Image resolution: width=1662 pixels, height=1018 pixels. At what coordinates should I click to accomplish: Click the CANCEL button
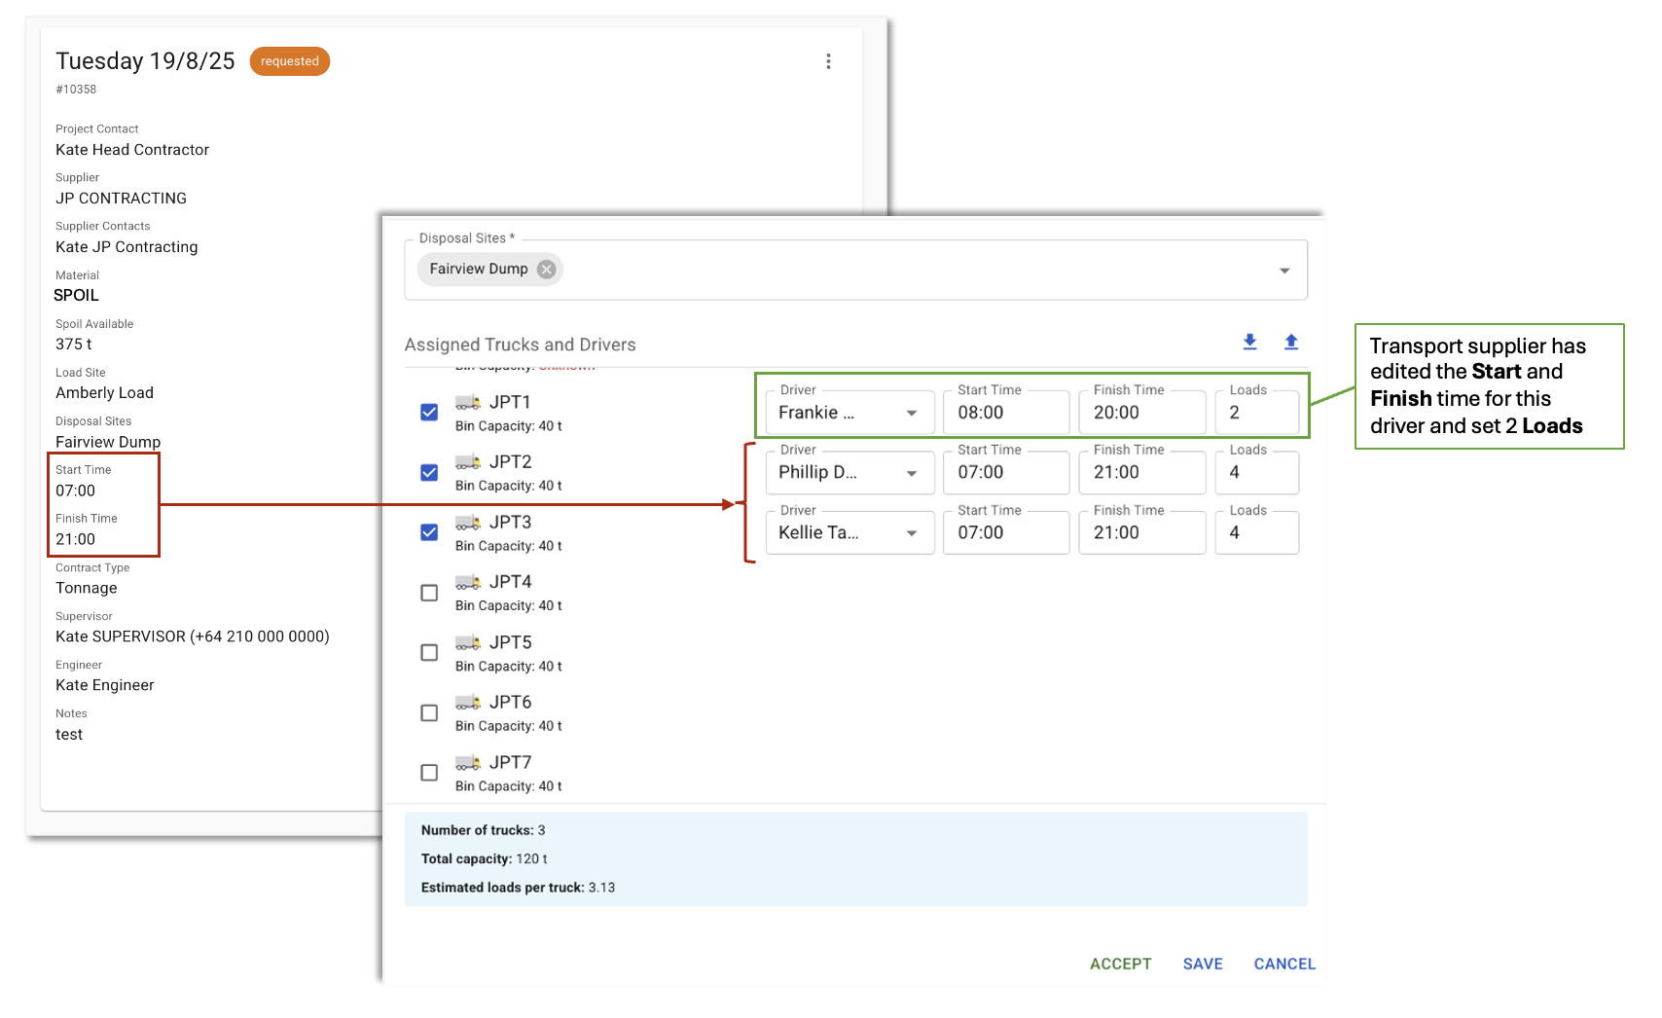[x=1284, y=963]
